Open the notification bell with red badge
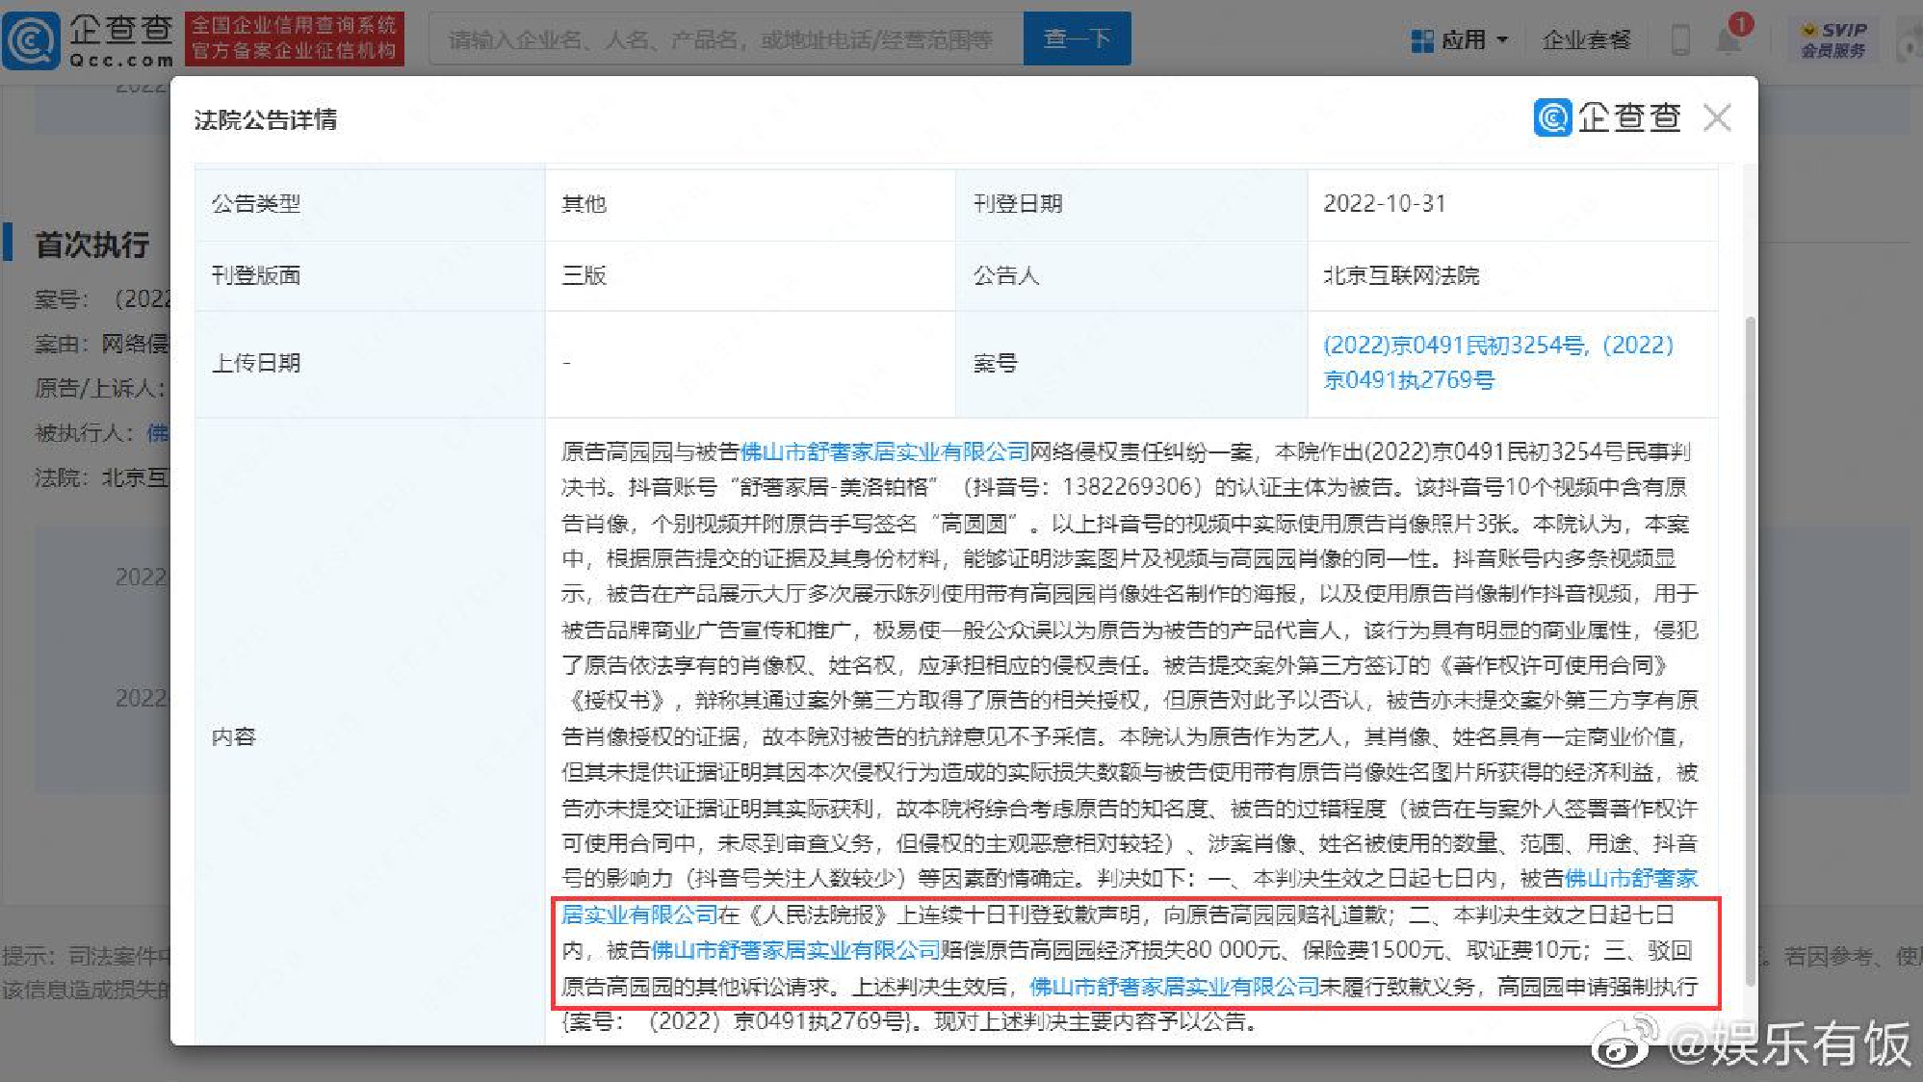 click(x=1729, y=39)
